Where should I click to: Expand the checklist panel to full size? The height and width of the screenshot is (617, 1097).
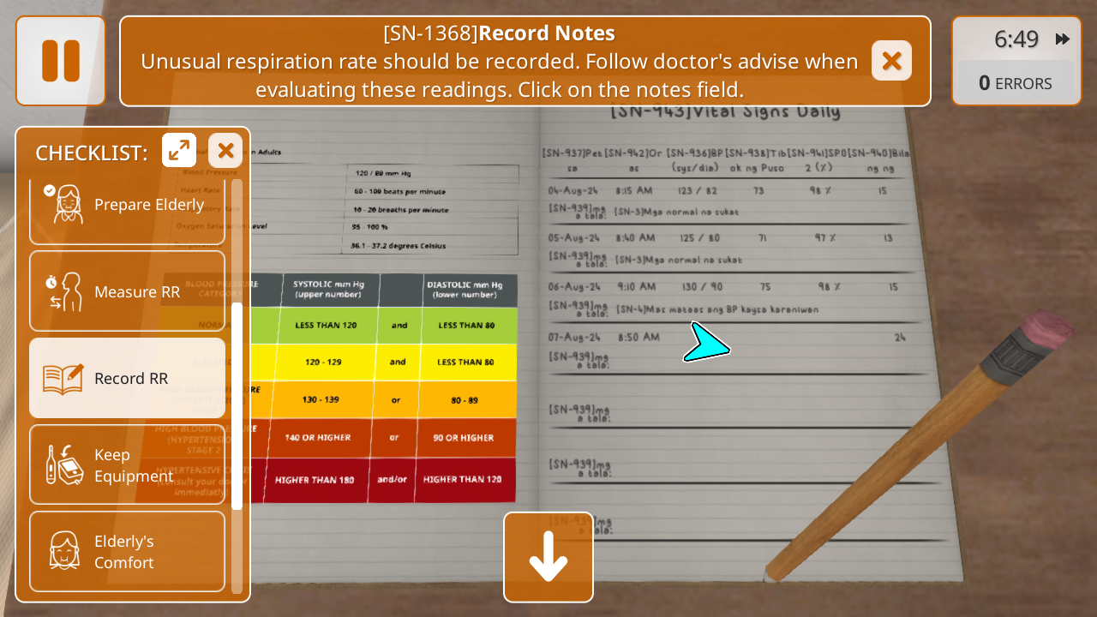(x=179, y=151)
